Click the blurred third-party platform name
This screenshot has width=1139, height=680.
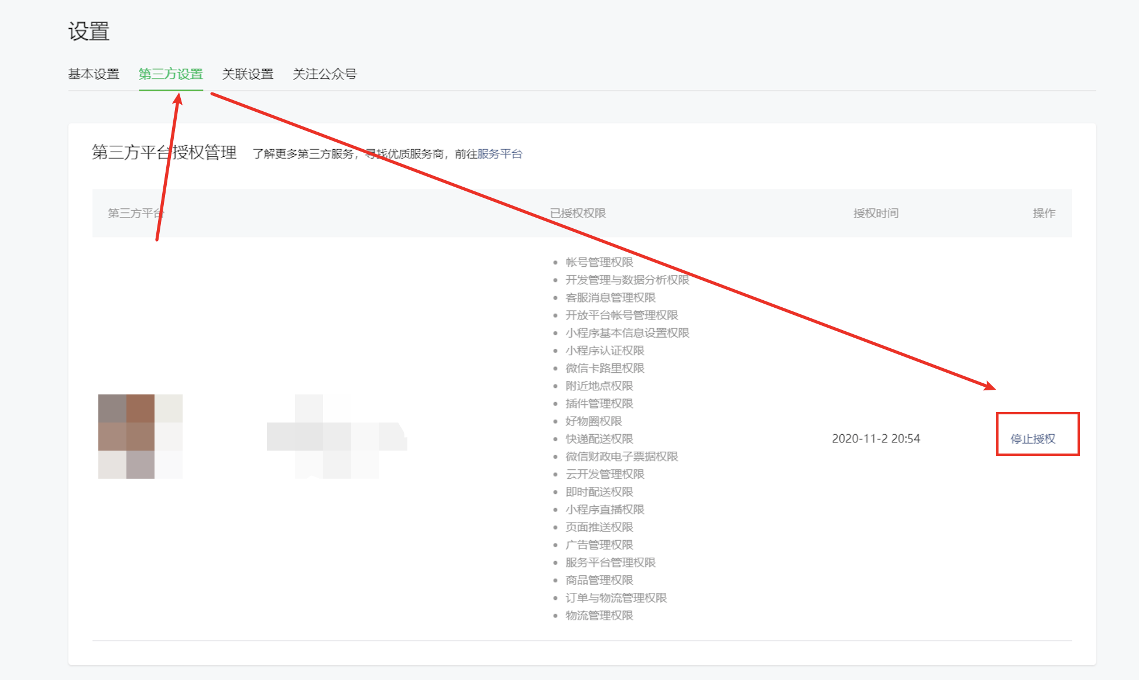click(337, 436)
